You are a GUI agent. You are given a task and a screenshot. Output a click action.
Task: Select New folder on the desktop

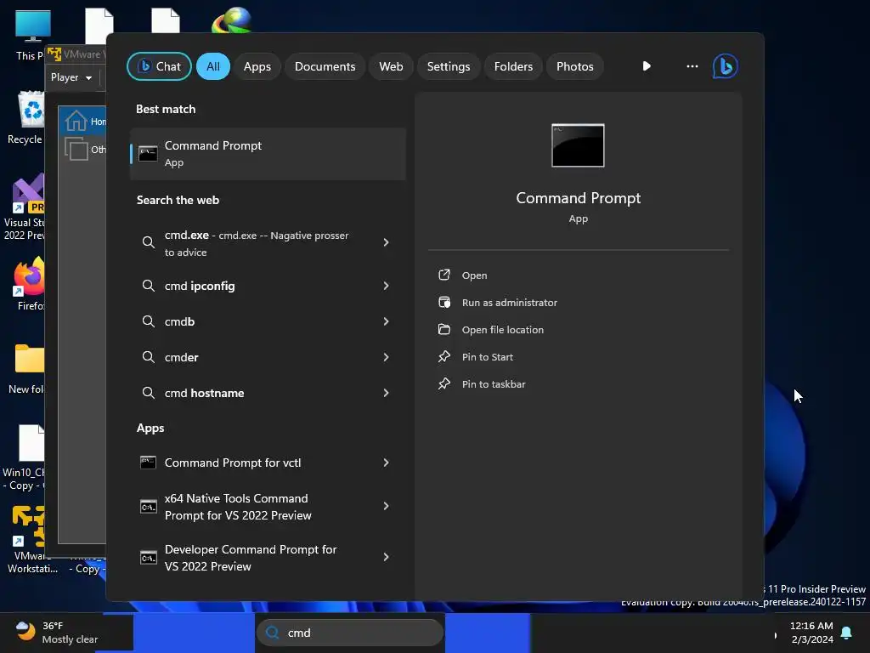pos(26,369)
